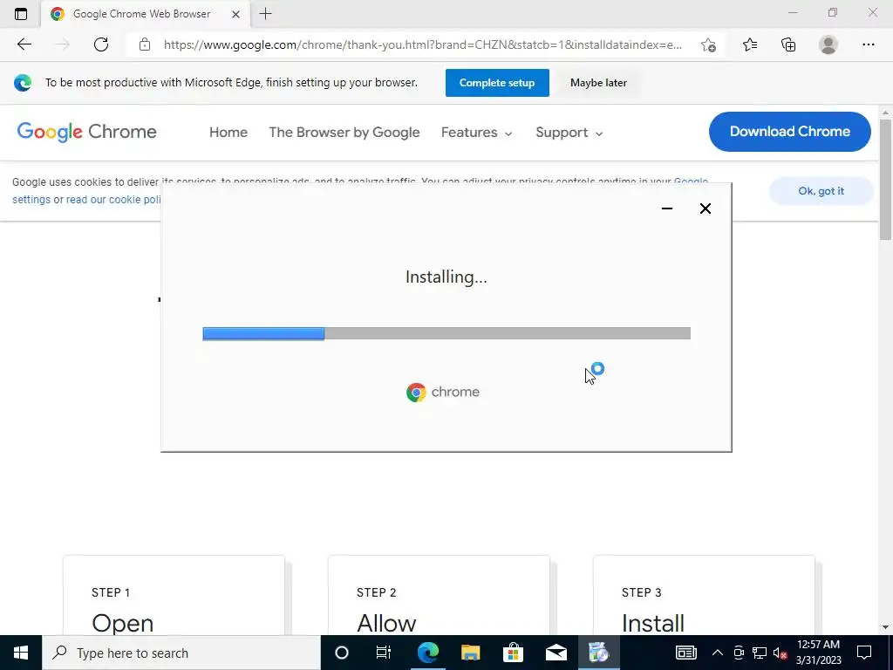Click Complete setup button
Viewport: 893px width, 670px height.
497,83
